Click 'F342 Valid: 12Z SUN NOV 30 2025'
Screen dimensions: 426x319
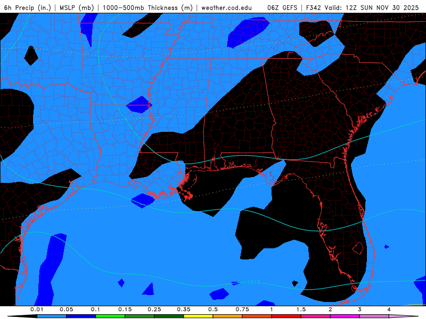363,7
